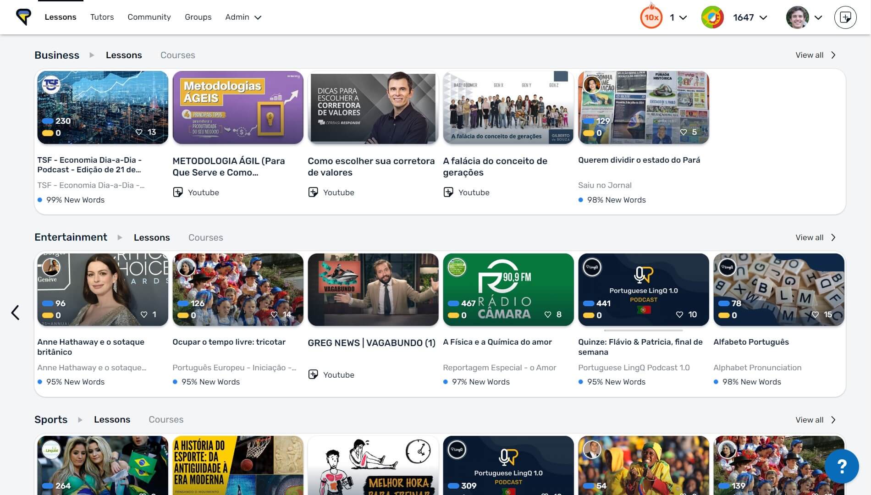871x495 pixels.
Task: Click View all link for Entertainment
Action: point(810,237)
